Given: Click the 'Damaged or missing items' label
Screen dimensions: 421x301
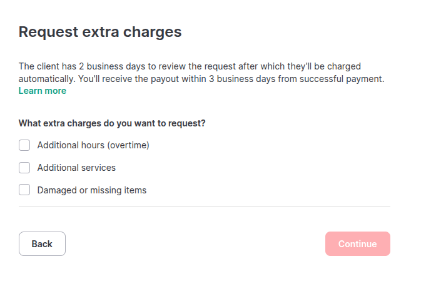Looking at the screenshot, I should point(92,190).
